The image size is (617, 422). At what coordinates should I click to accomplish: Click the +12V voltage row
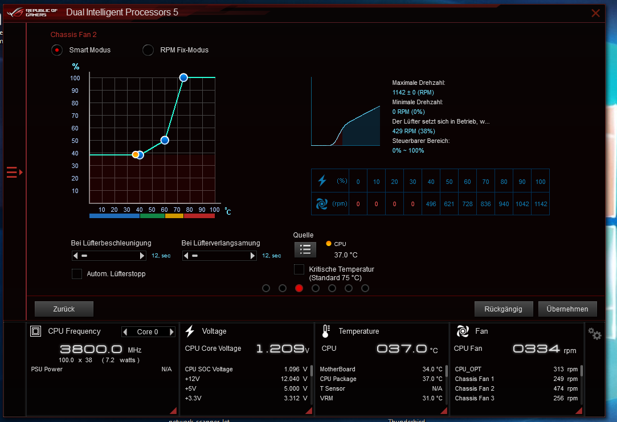(x=246, y=379)
